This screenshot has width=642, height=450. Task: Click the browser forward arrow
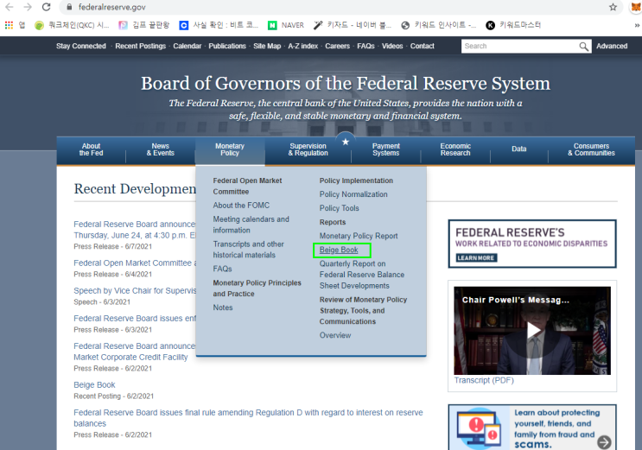(x=28, y=7)
